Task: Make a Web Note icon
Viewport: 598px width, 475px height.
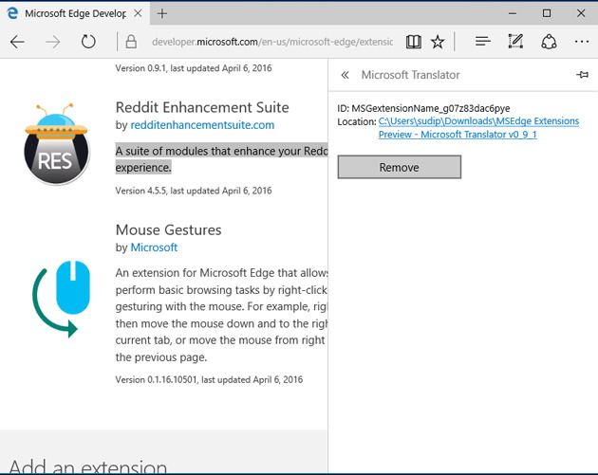Action: click(515, 41)
